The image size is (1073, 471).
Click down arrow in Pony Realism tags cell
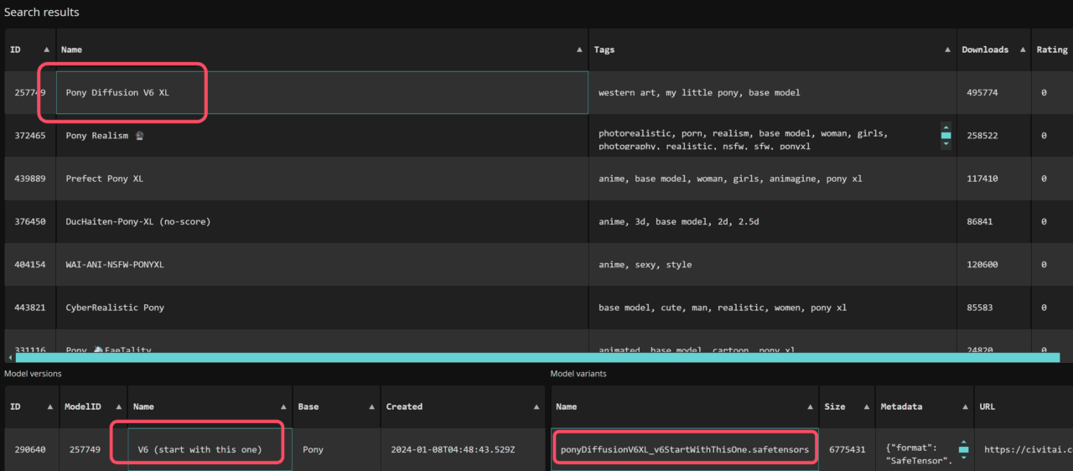pyautogui.click(x=946, y=144)
